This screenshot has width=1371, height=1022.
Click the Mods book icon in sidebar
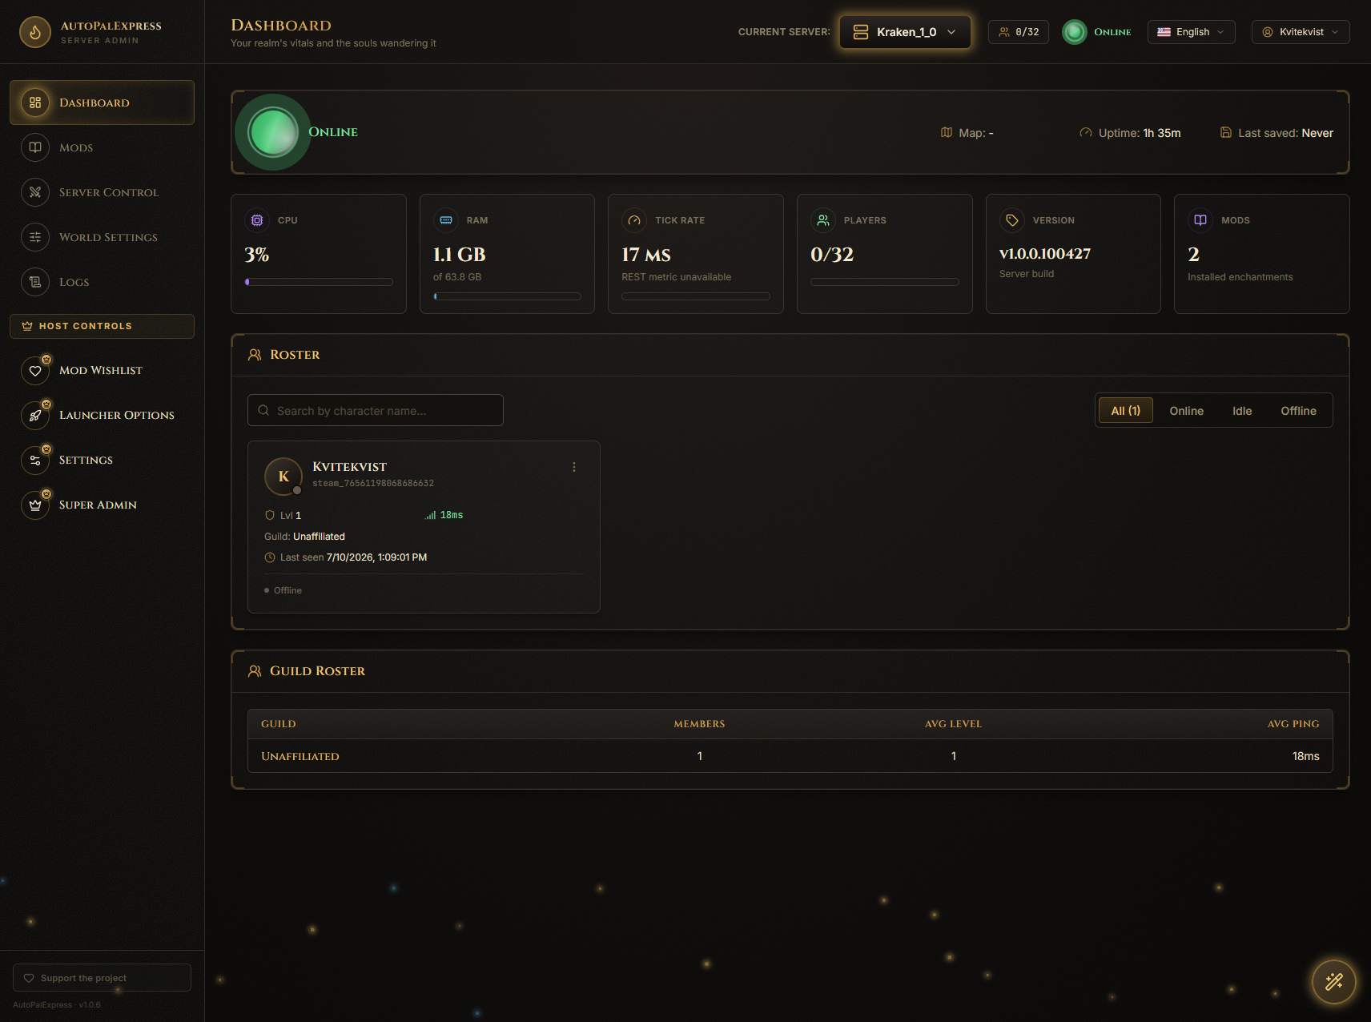click(35, 147)
